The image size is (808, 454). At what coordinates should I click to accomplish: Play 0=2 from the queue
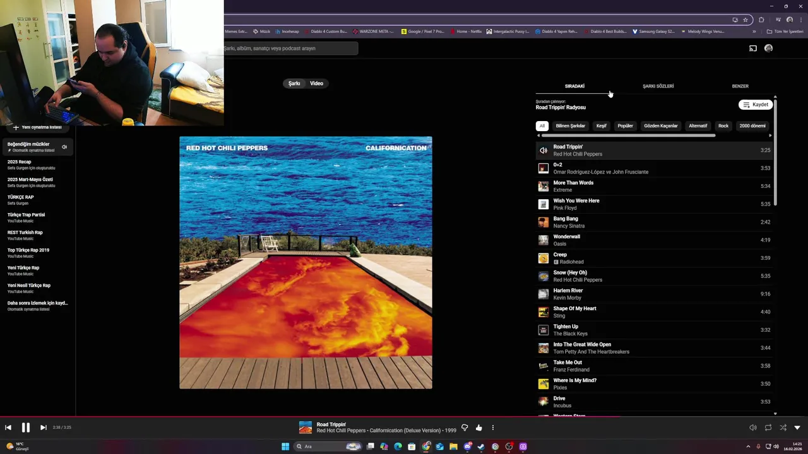[x=654, y=168]
